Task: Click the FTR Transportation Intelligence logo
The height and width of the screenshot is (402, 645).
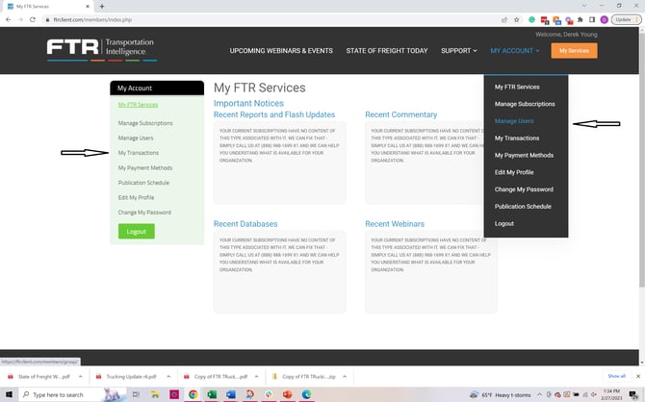Action: 102,50
